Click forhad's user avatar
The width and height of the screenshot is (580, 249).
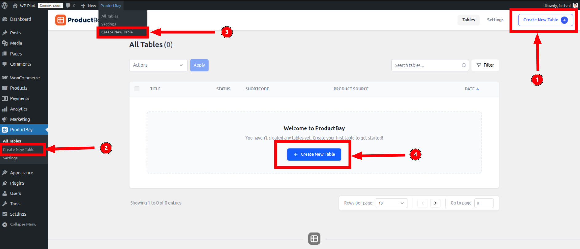point(575,6)
